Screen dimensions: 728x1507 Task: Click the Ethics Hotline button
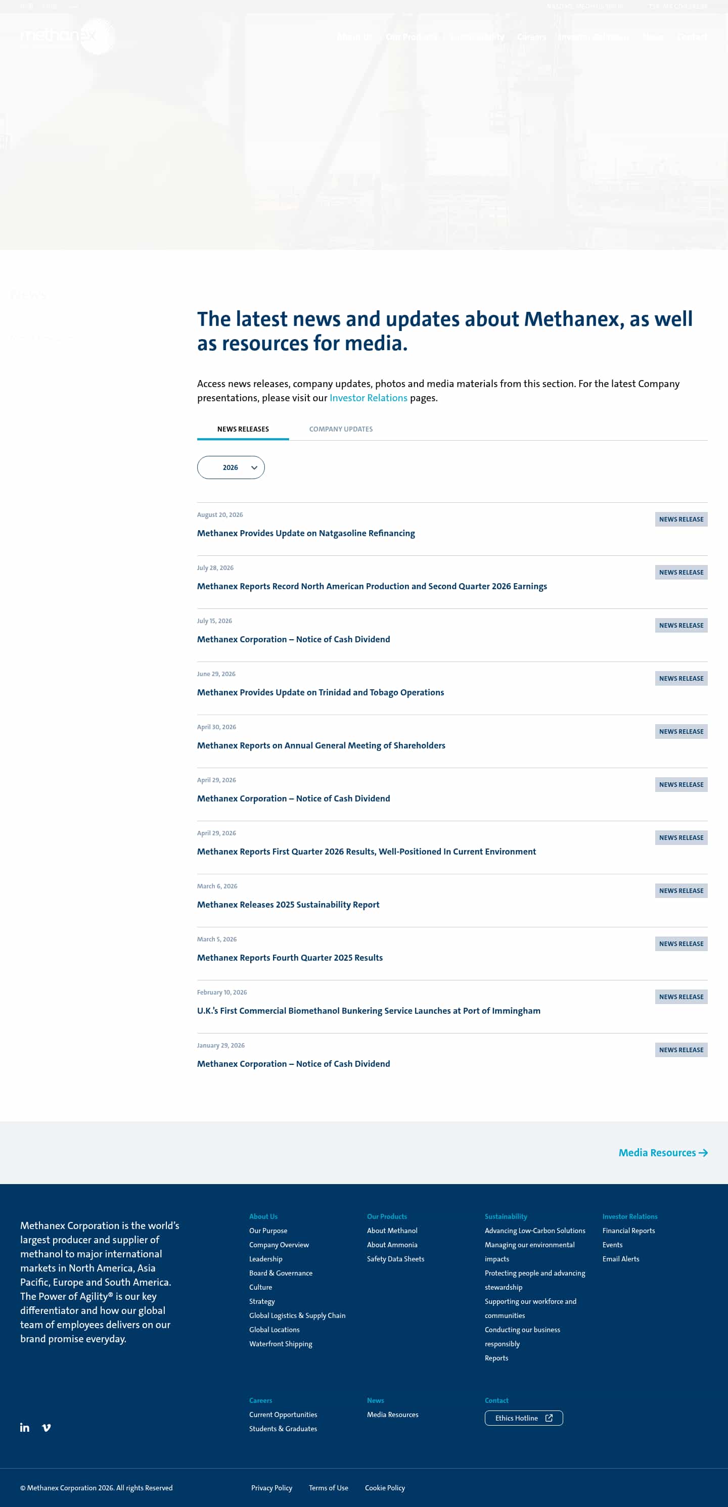pos(524,1418)
